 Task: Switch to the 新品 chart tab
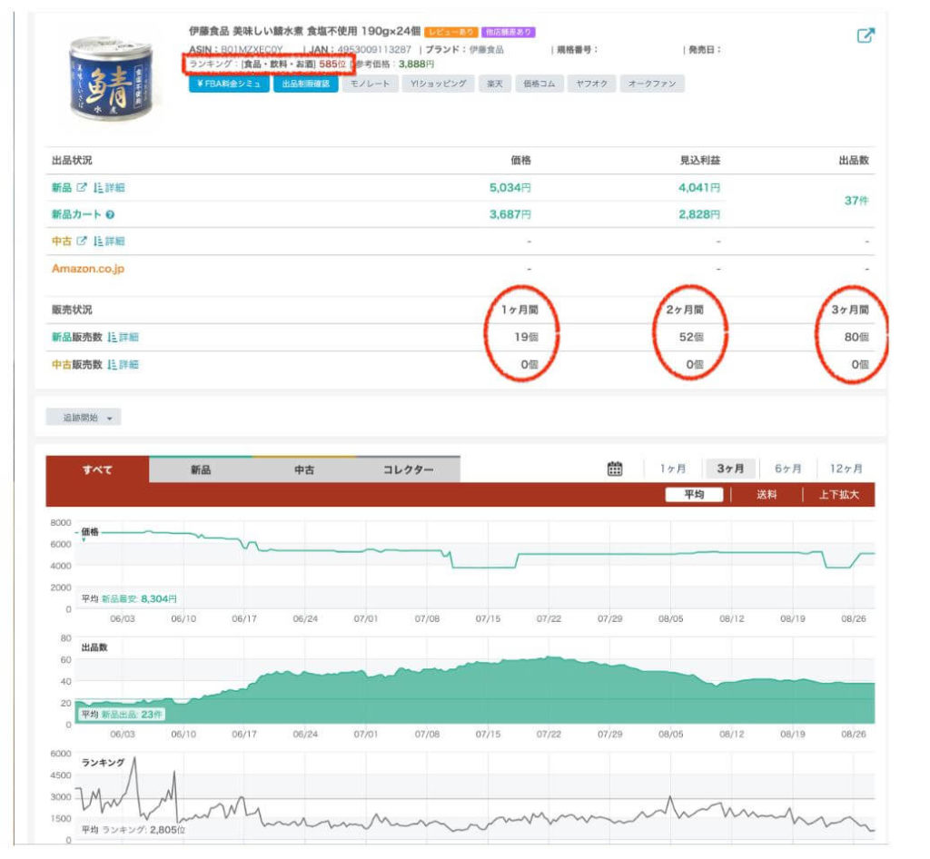(200, 469)
